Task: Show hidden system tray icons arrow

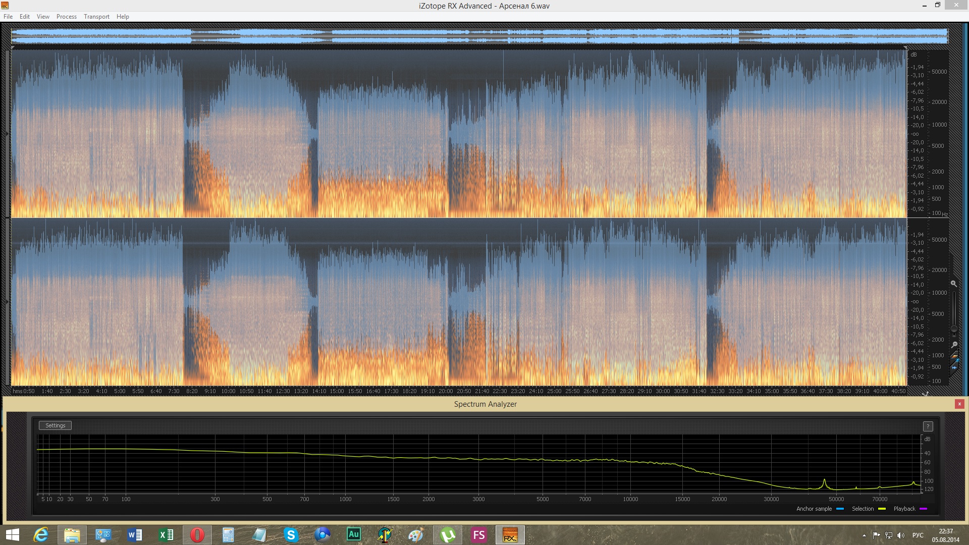Action: 864,535
